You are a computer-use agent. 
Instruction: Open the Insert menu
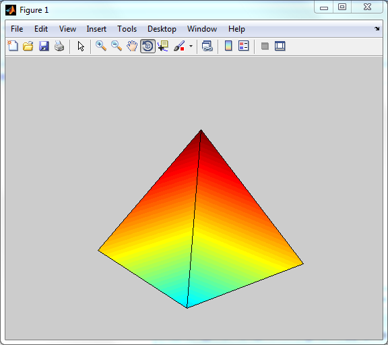[x=96, y=29]
